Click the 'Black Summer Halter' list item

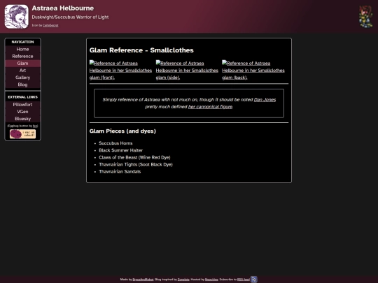click(x=121, y=150)
